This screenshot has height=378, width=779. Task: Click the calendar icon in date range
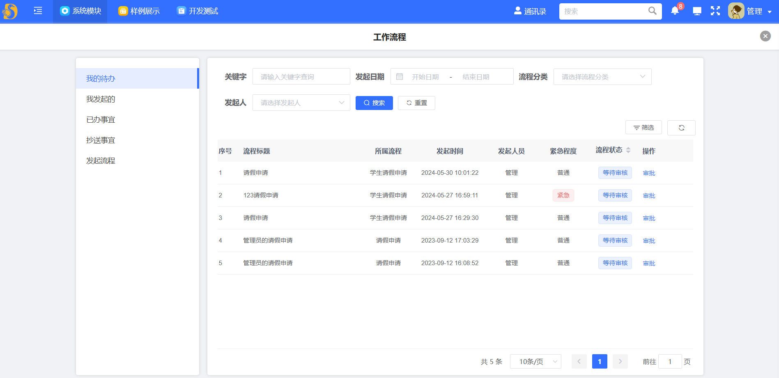[400, 77]
